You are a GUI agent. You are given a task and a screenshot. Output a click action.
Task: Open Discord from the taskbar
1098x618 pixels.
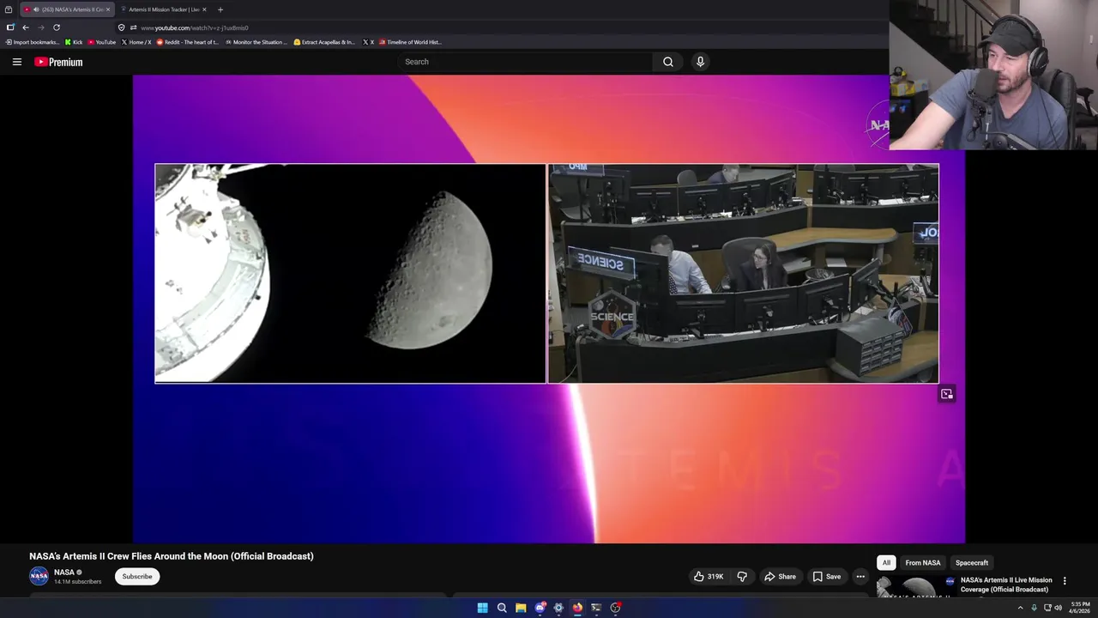[540, 608]
